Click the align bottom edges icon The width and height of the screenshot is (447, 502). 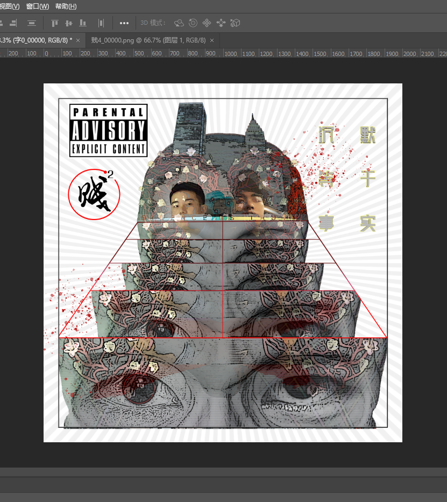[83, 23]
